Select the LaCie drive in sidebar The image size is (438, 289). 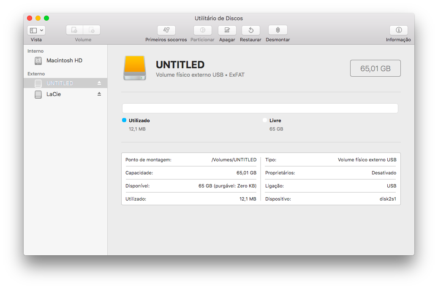pyautogui.click(x=65, y=94)
